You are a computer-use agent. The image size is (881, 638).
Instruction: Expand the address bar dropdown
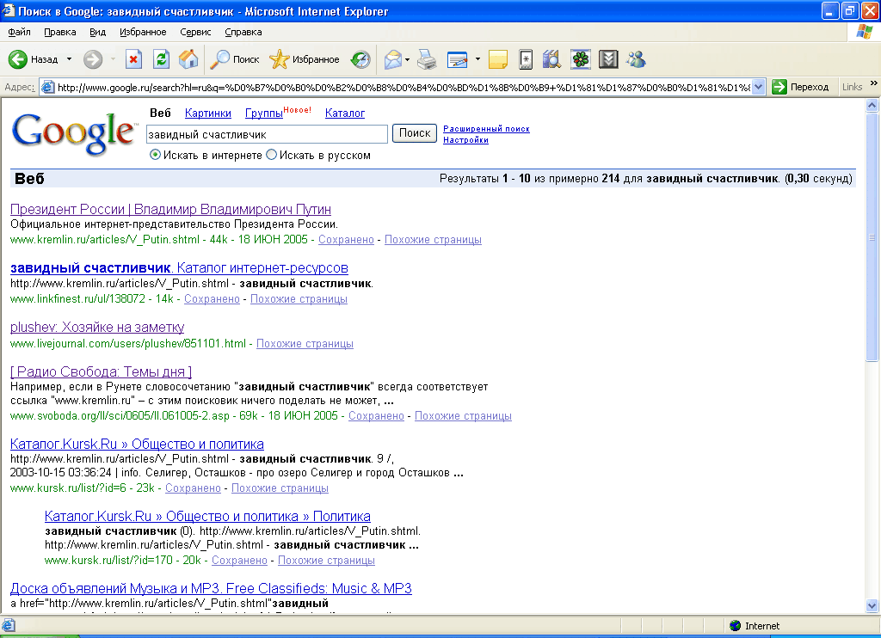759,87
